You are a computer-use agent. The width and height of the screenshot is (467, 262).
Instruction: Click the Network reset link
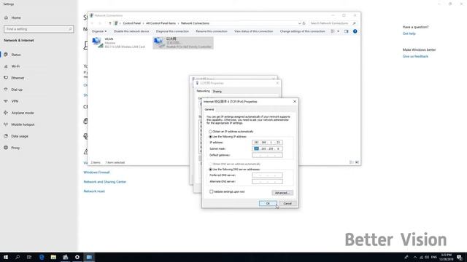94,191
